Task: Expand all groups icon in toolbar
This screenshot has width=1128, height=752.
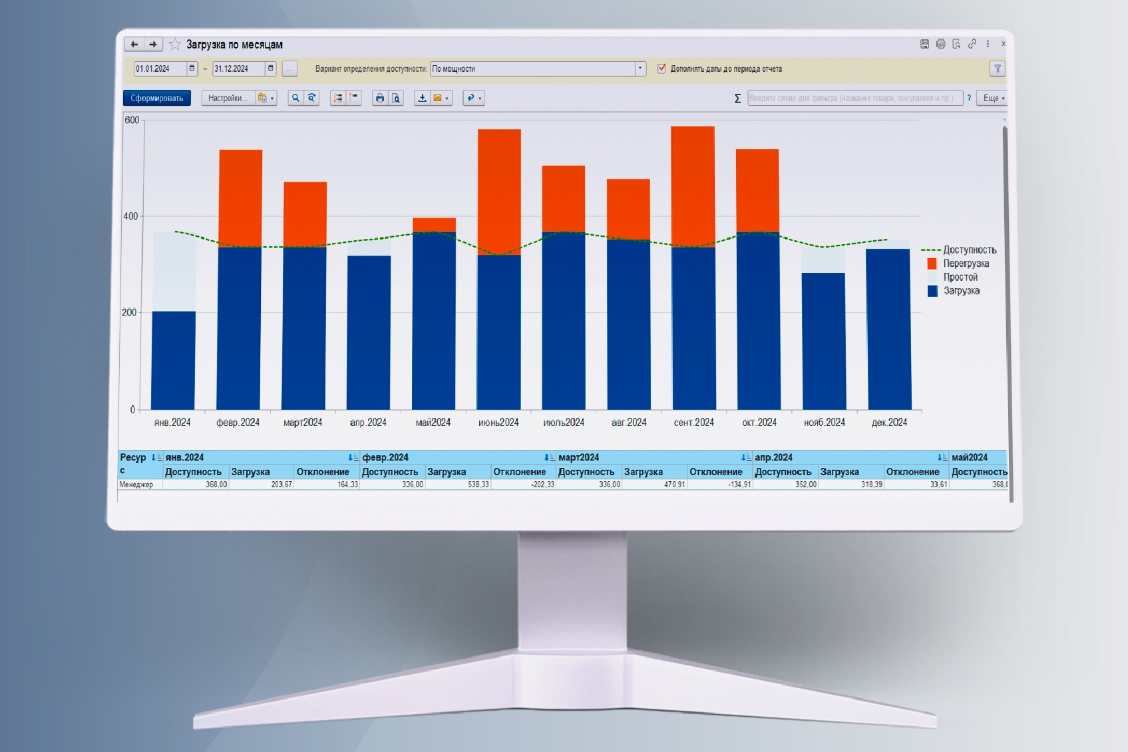Action: pyautogui.click(x=338, y=98)
